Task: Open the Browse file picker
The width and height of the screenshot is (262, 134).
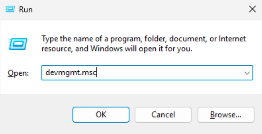Action: tap(225, 114)
